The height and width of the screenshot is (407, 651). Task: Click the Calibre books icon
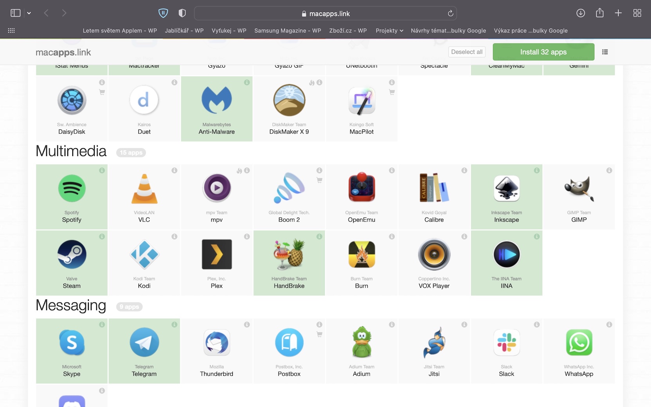tap(434, 187)
